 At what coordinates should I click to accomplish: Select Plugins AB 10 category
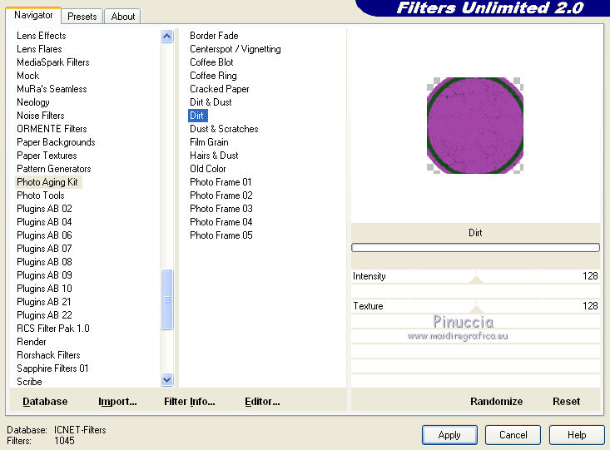coord(44,289)
